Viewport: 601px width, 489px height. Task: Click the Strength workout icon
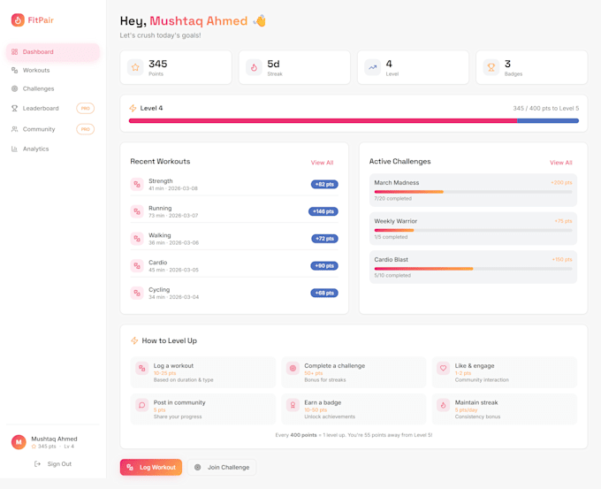pos(137,185)
